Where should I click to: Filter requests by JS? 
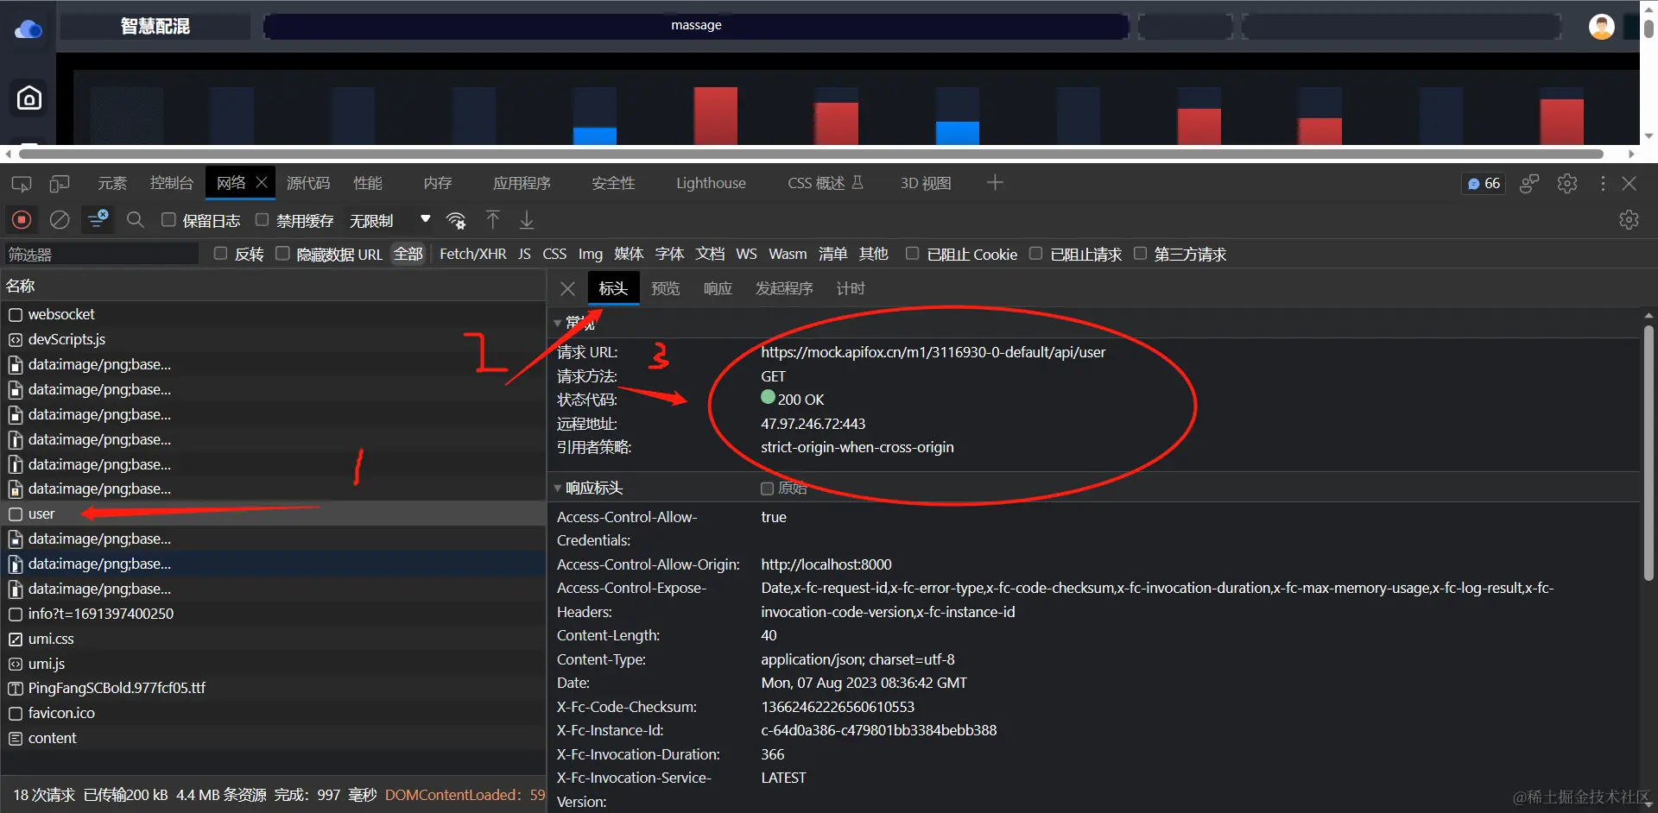[x=524, y=254]
